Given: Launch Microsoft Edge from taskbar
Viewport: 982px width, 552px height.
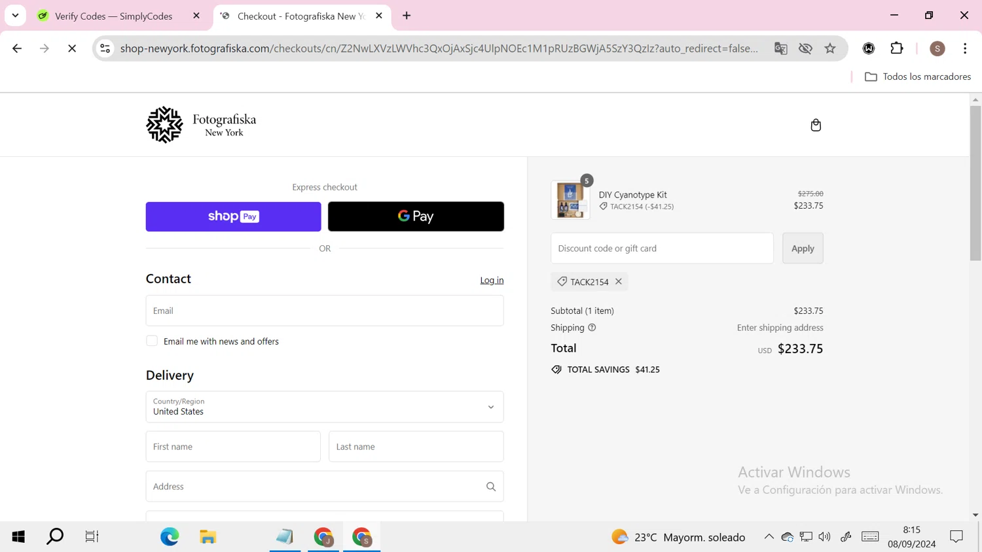Looking at the screenshot, I should [x=170, y=537].
